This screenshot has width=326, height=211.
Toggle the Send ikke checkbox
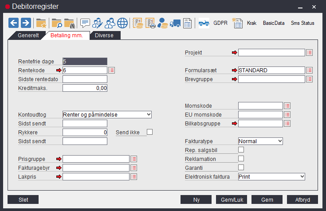coord(149,132)
